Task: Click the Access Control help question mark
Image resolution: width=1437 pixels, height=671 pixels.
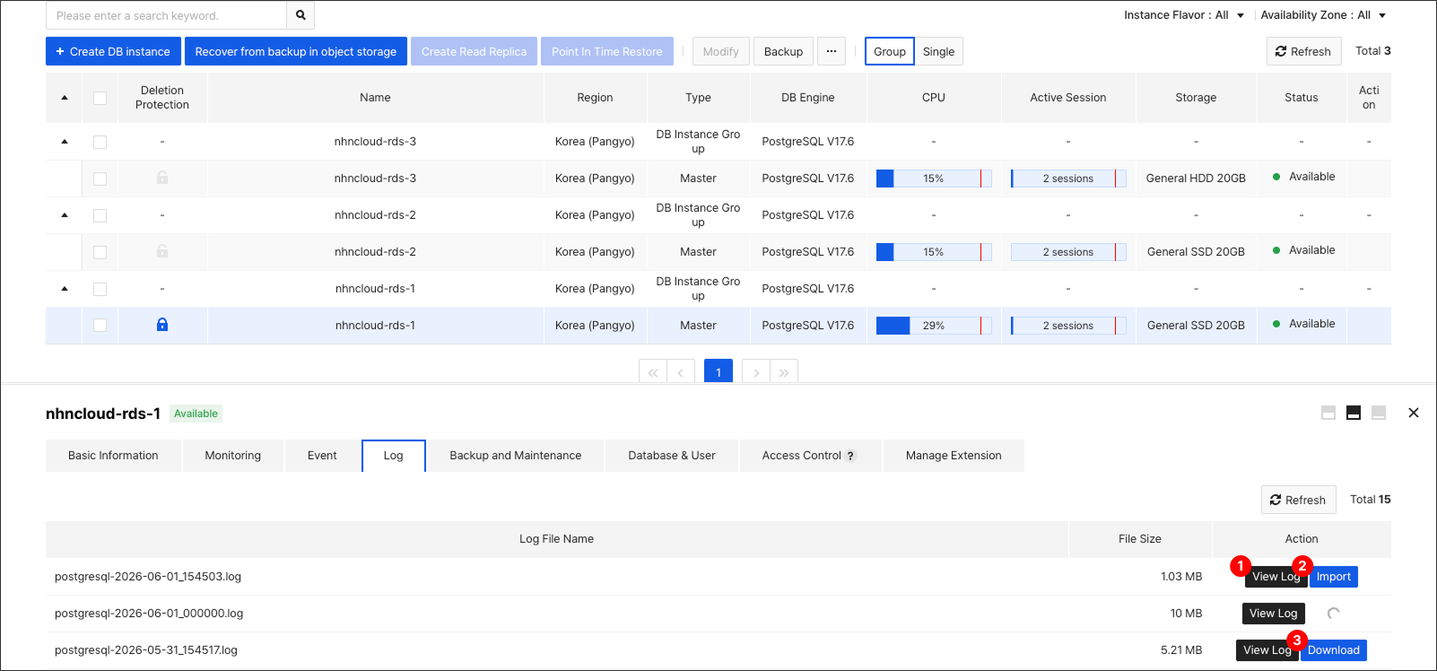Action: [x=850, y=456]
